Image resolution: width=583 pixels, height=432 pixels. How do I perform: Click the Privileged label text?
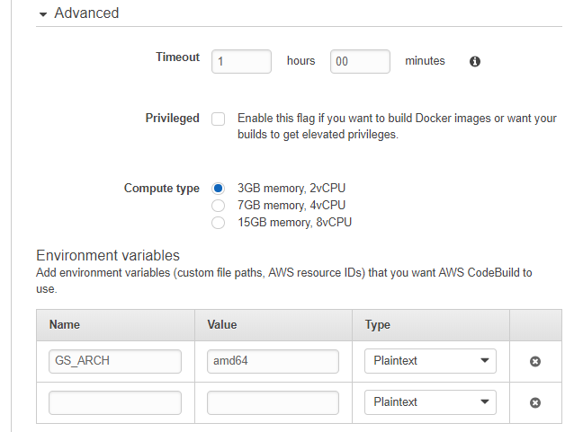point(172,119)
